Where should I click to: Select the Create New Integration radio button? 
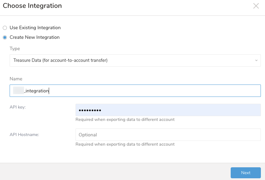5,37
